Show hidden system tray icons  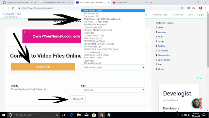point(178,115)
